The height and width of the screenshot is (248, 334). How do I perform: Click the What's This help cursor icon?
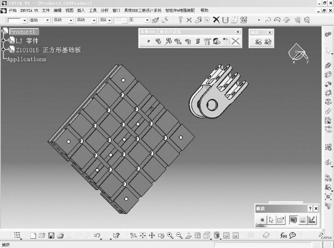coord(116,236)
